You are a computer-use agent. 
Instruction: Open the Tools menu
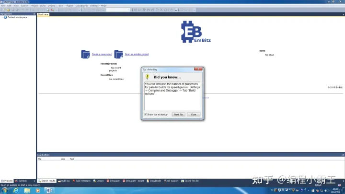pyautogui.click(x=60, y=6)
